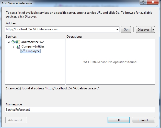
Task: Click into the Namespace text field
Action: click(x=80, y=110)
